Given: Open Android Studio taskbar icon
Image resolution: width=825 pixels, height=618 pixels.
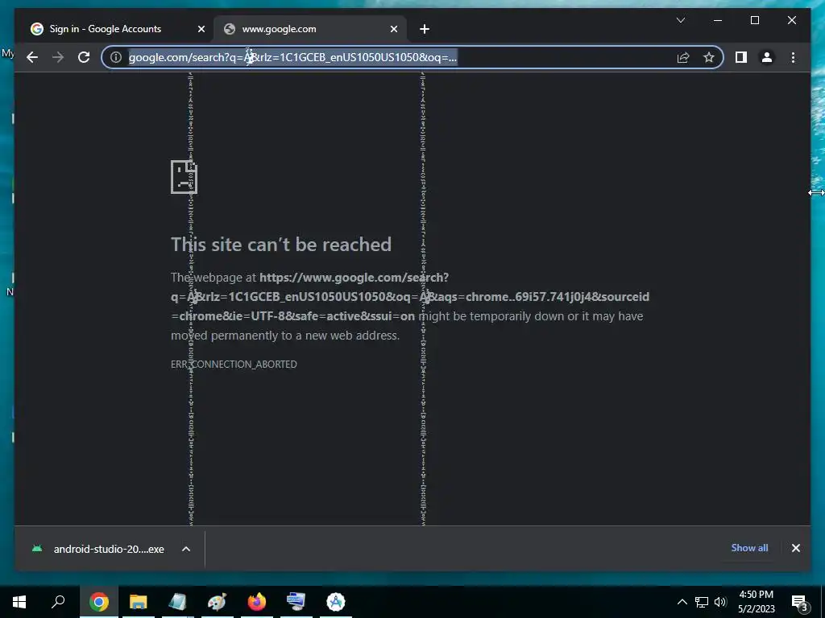Looking at the screenshot, I should click(335, 602).
